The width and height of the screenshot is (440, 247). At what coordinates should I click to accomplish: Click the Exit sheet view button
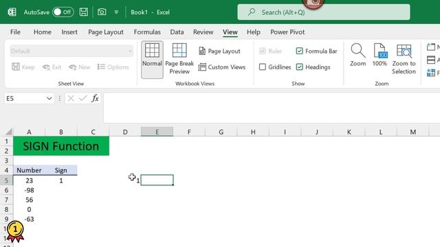click(52, 67)
